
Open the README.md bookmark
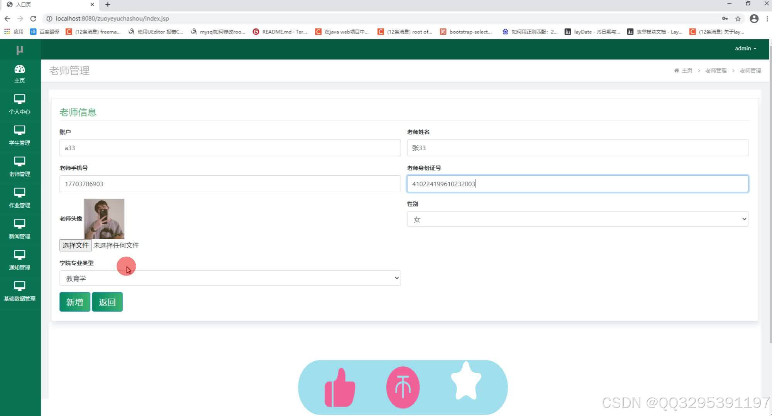click(x=280, y=32)
